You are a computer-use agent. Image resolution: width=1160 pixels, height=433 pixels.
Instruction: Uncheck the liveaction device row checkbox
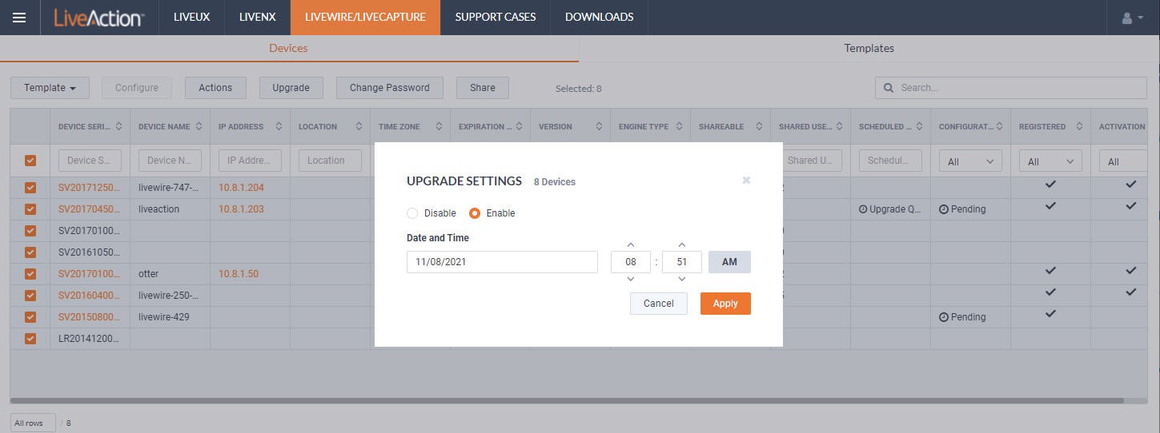[30, 209]
